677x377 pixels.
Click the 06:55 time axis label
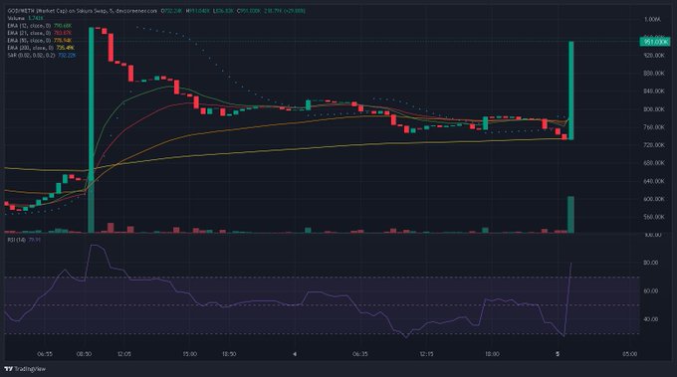tap(45, 354)
